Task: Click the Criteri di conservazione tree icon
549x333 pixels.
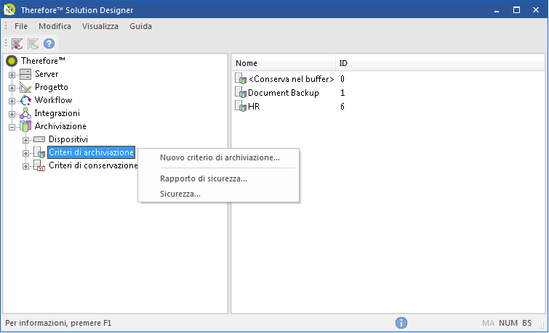Action: 39,165
